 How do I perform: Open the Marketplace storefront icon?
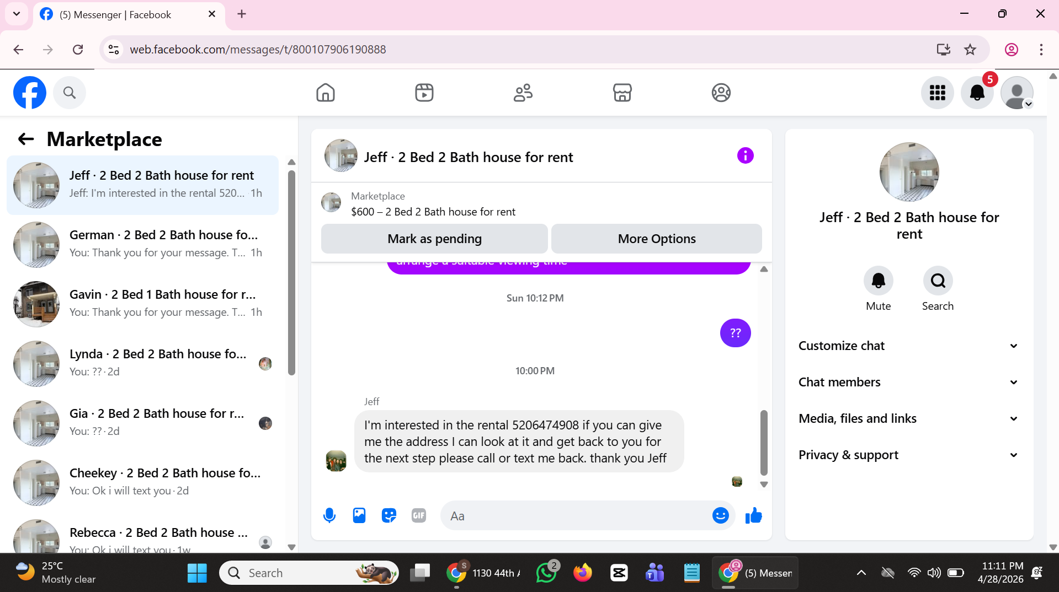pyautogui.click(x=622, y=93)
